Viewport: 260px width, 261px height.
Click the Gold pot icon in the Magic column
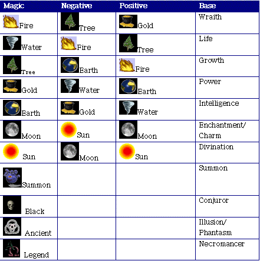[12, 86]
